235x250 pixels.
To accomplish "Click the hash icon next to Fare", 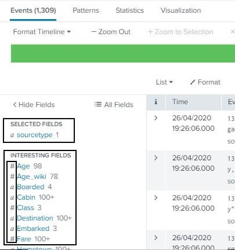I will pyautogui.click(x=12, y=239).
